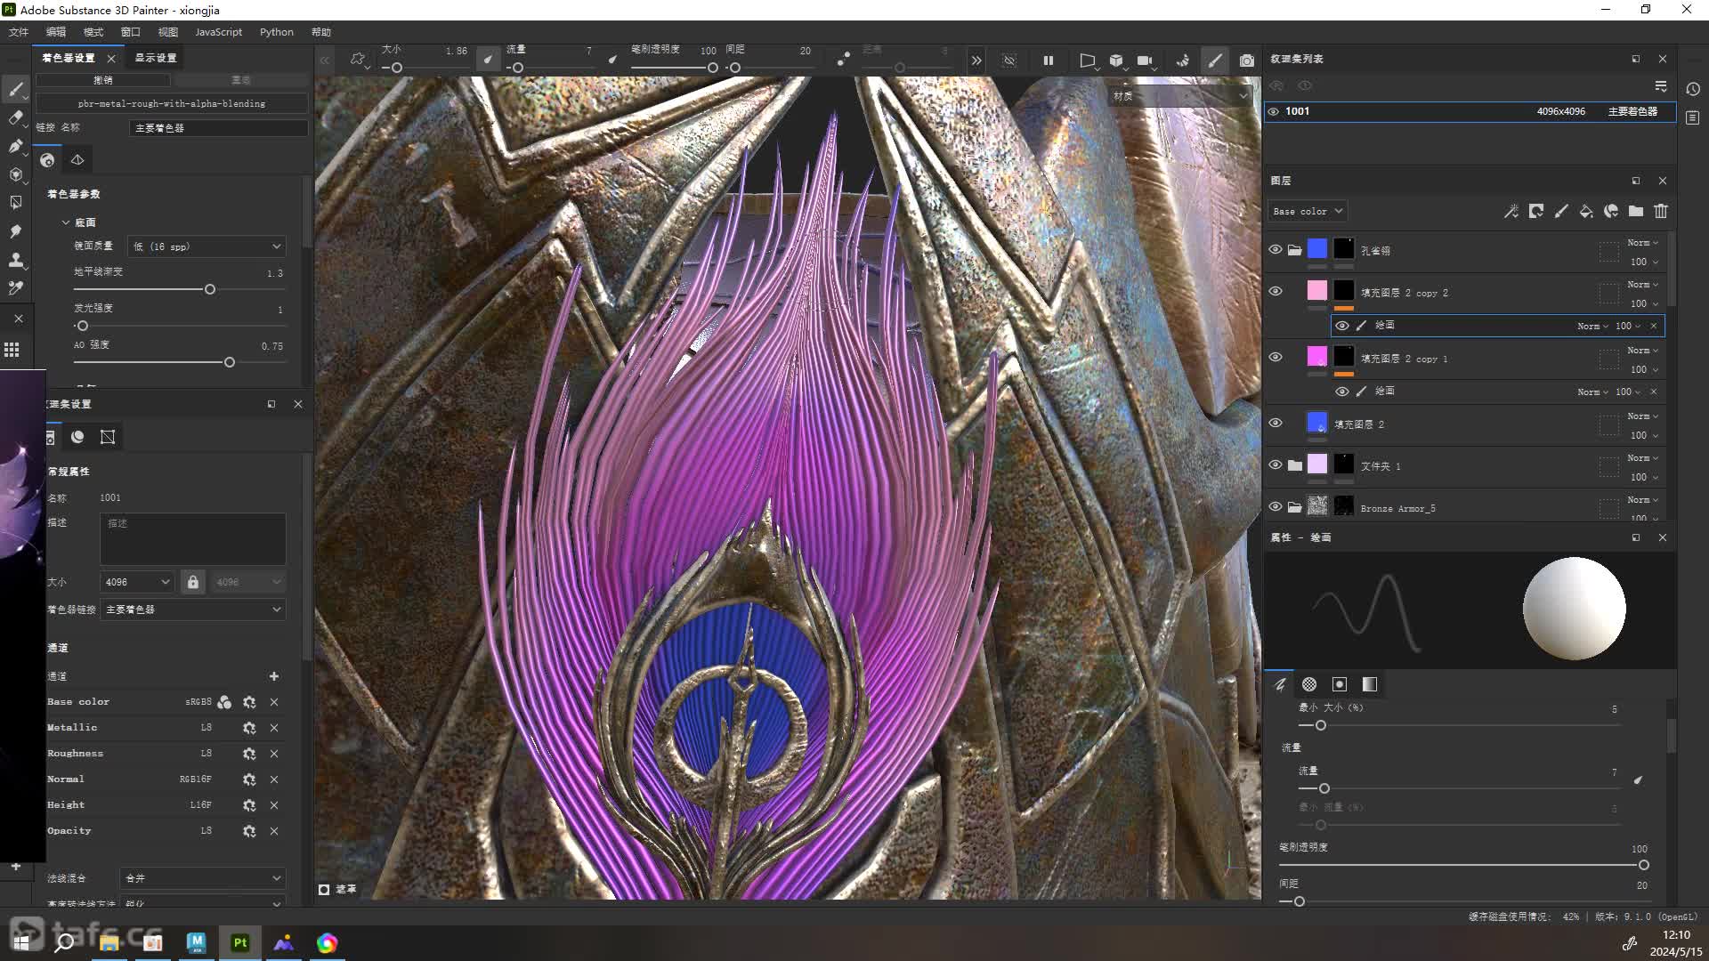This screenshot has width=1709, height=961.
Task: Open the History panel clock icon
Action: pos(1693,89)
